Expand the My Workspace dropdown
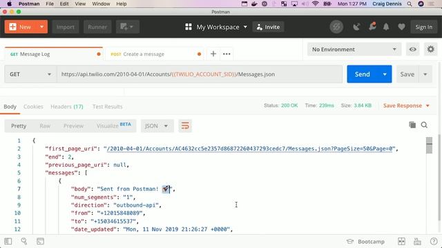Viewport: 442px width, 248px height. point(245,27)
